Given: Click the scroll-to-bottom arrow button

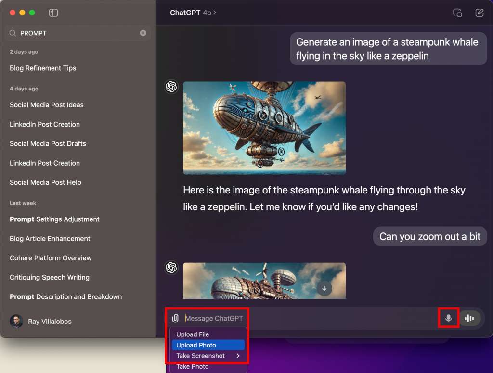Looking at the screenshot, I should pyautogui.click(x=324, y=288).
